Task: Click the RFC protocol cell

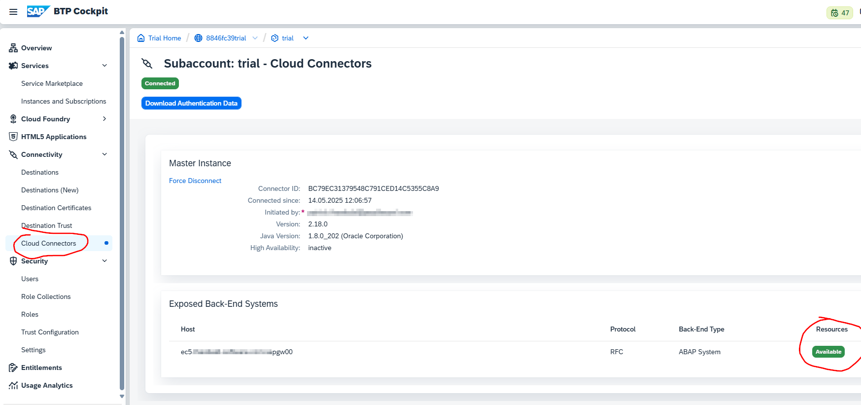Action: 617,352
